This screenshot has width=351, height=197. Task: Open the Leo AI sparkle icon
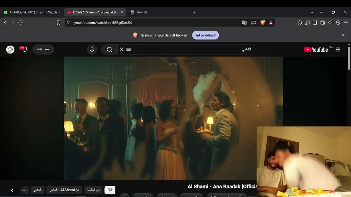tap(330, 23)
